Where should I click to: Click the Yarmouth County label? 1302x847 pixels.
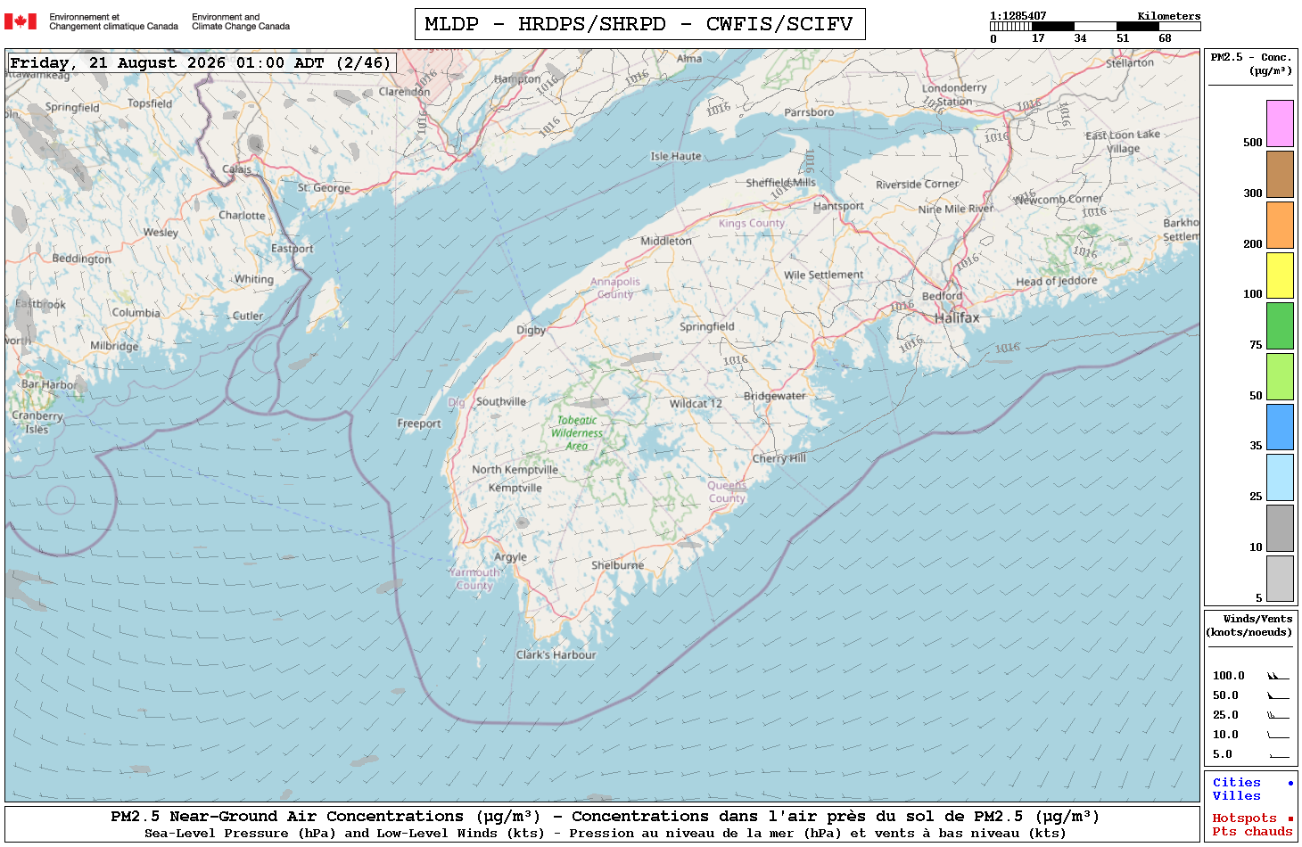[x=474, y=579]
